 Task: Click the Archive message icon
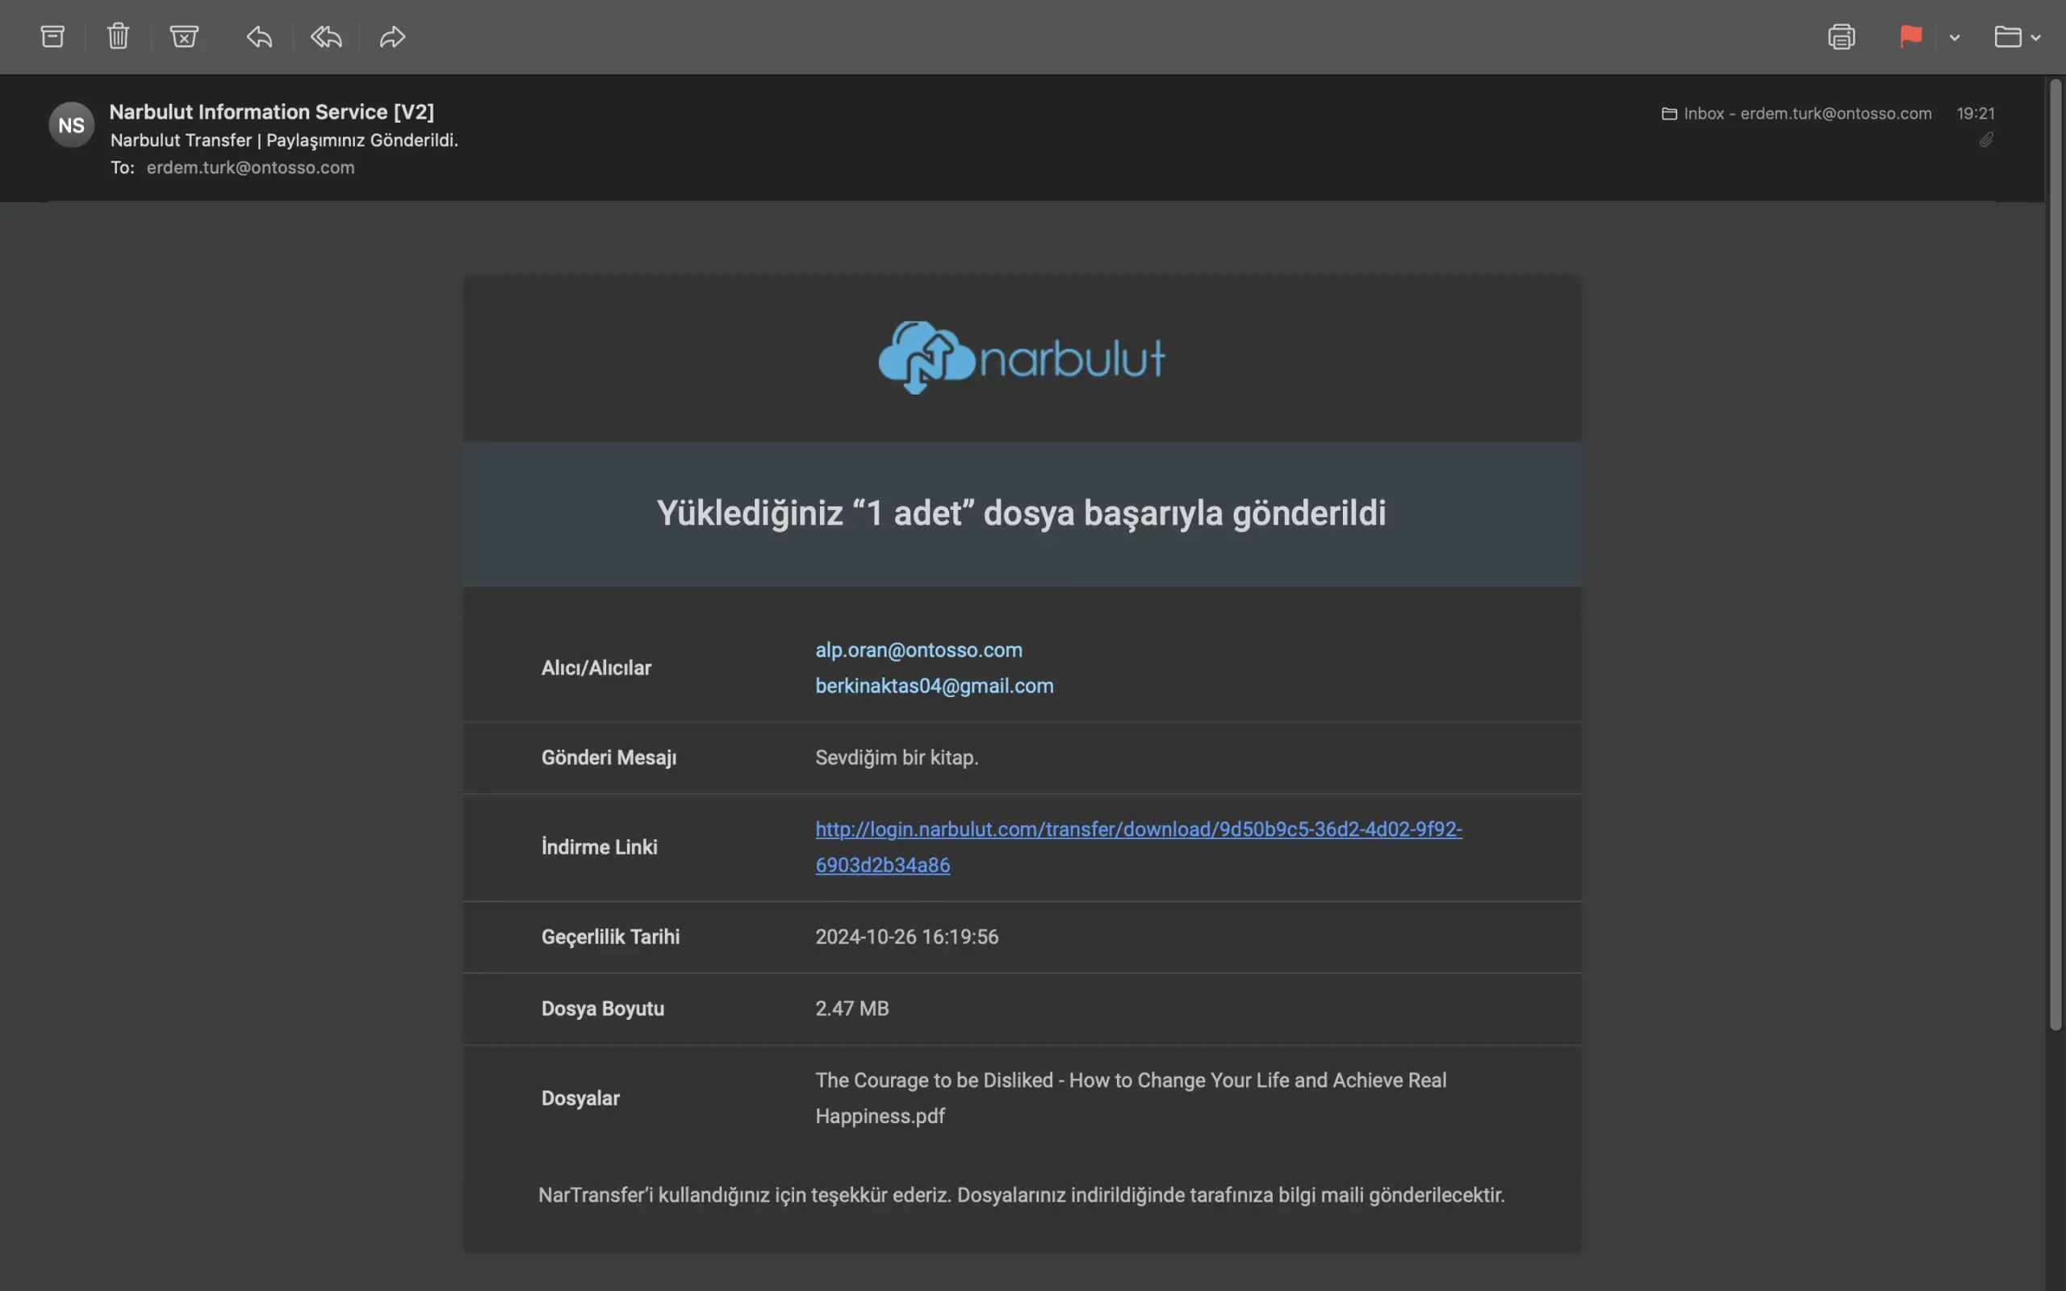click(53, 37)
